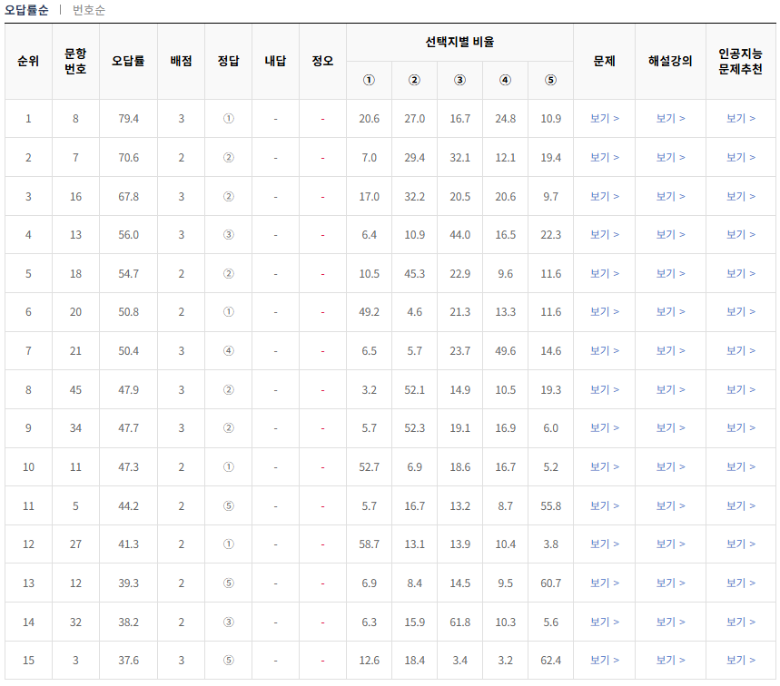Open AI 문제추천 for question 13
Image resolution: width=780 pixels, height=686 pixels.
click(x=739, y=233)
